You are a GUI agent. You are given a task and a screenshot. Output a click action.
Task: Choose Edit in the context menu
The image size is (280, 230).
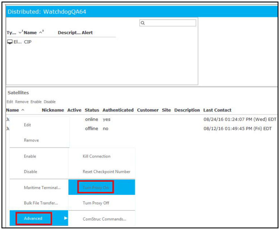[x=27, y=125]
